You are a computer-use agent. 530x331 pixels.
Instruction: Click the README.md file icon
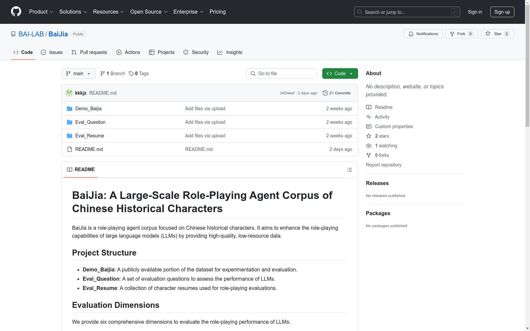(x=70, y=149)
